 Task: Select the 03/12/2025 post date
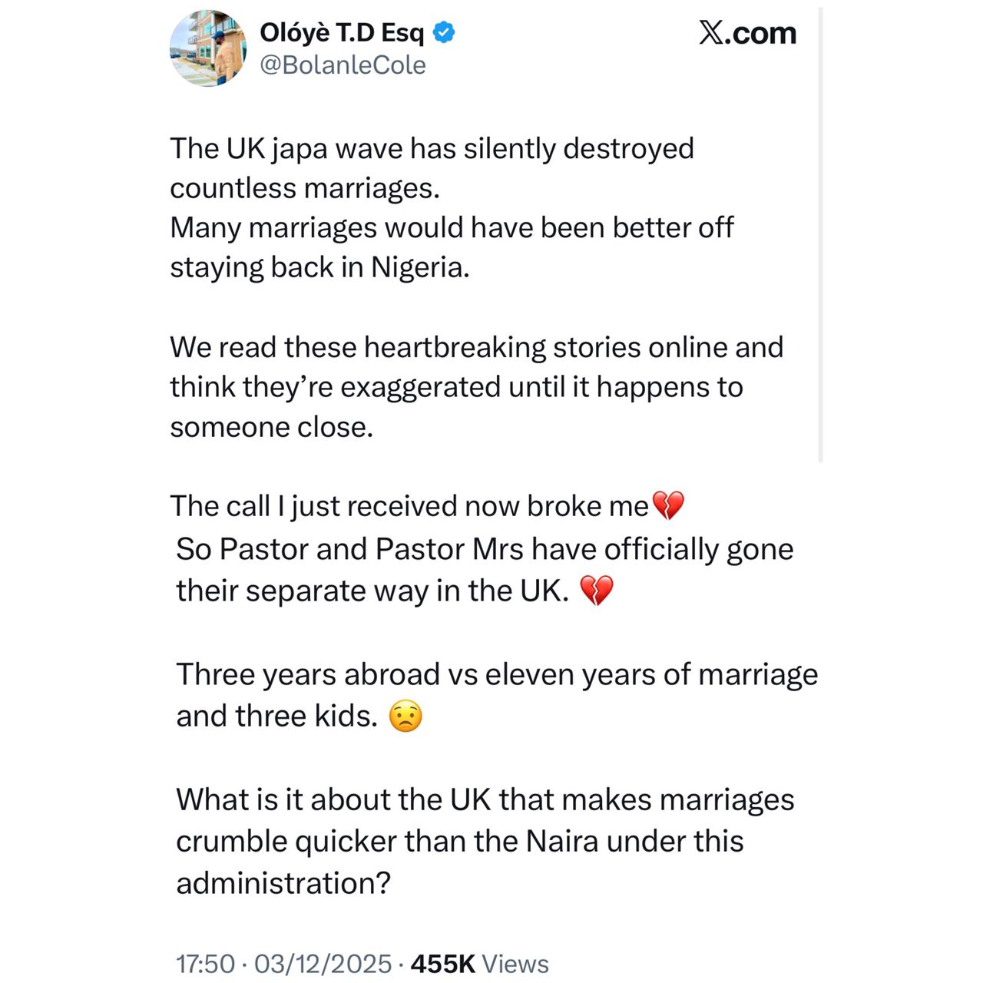point(323,964)
